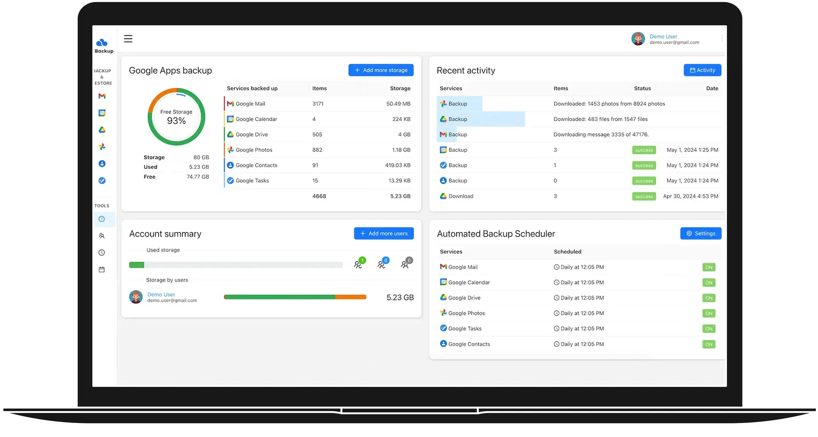Select the dashboard tool in sidebar

102,219
